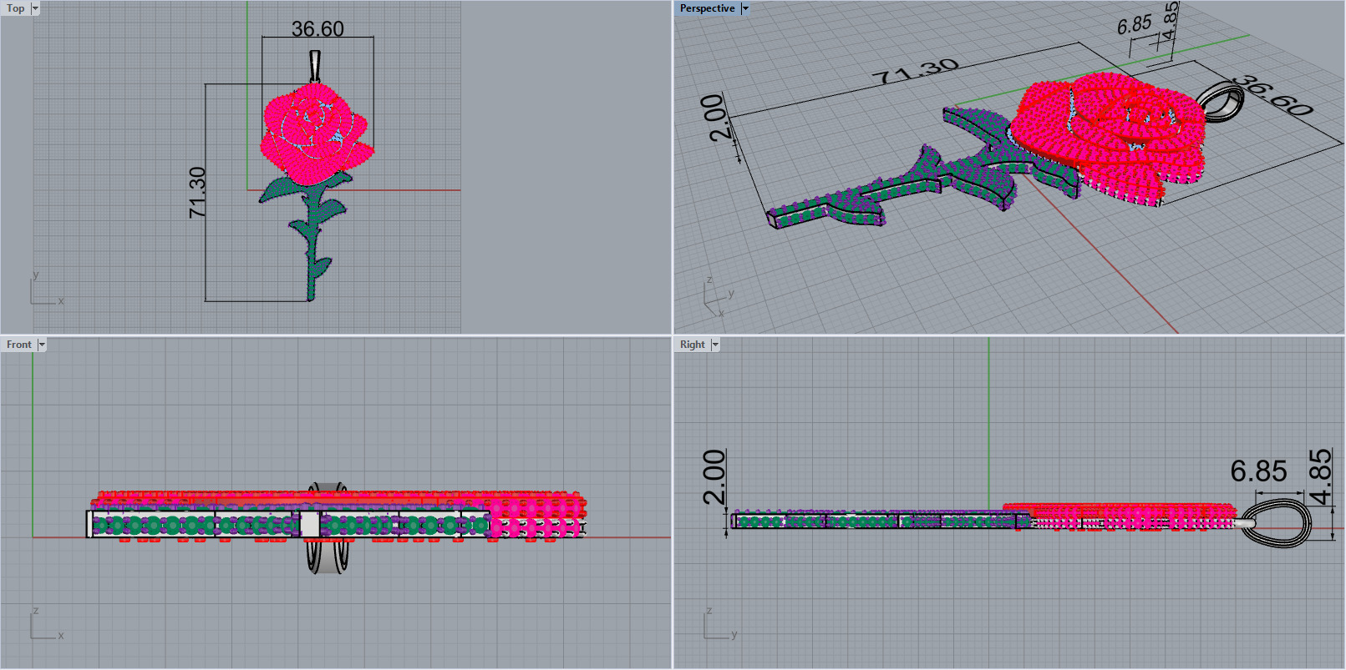Click the world axis icon in Right view

[x=721, y=622]
